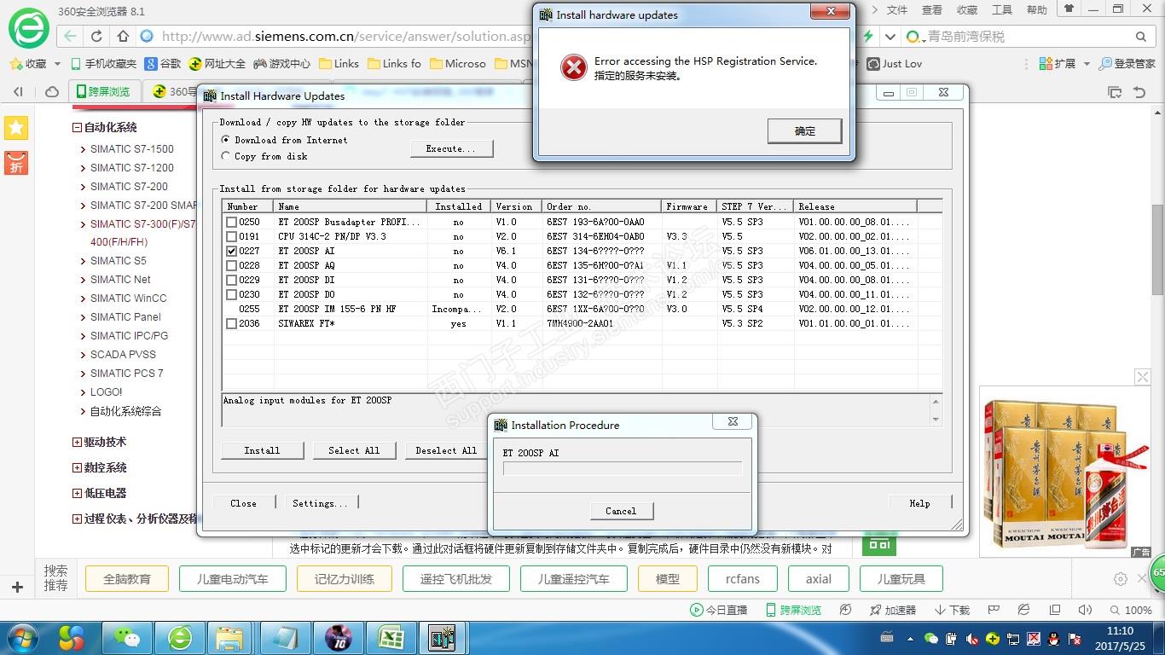Uncheck the 0227 ET 200SP AI row

tap(231, 251)
